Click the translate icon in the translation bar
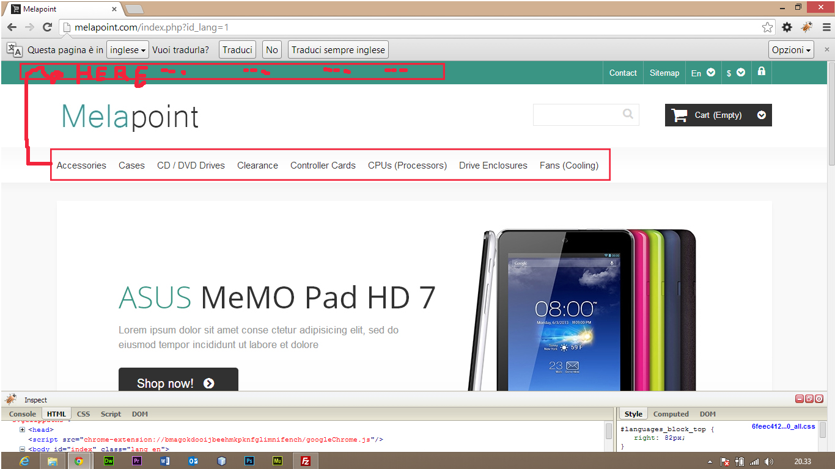 coord(14,49)
